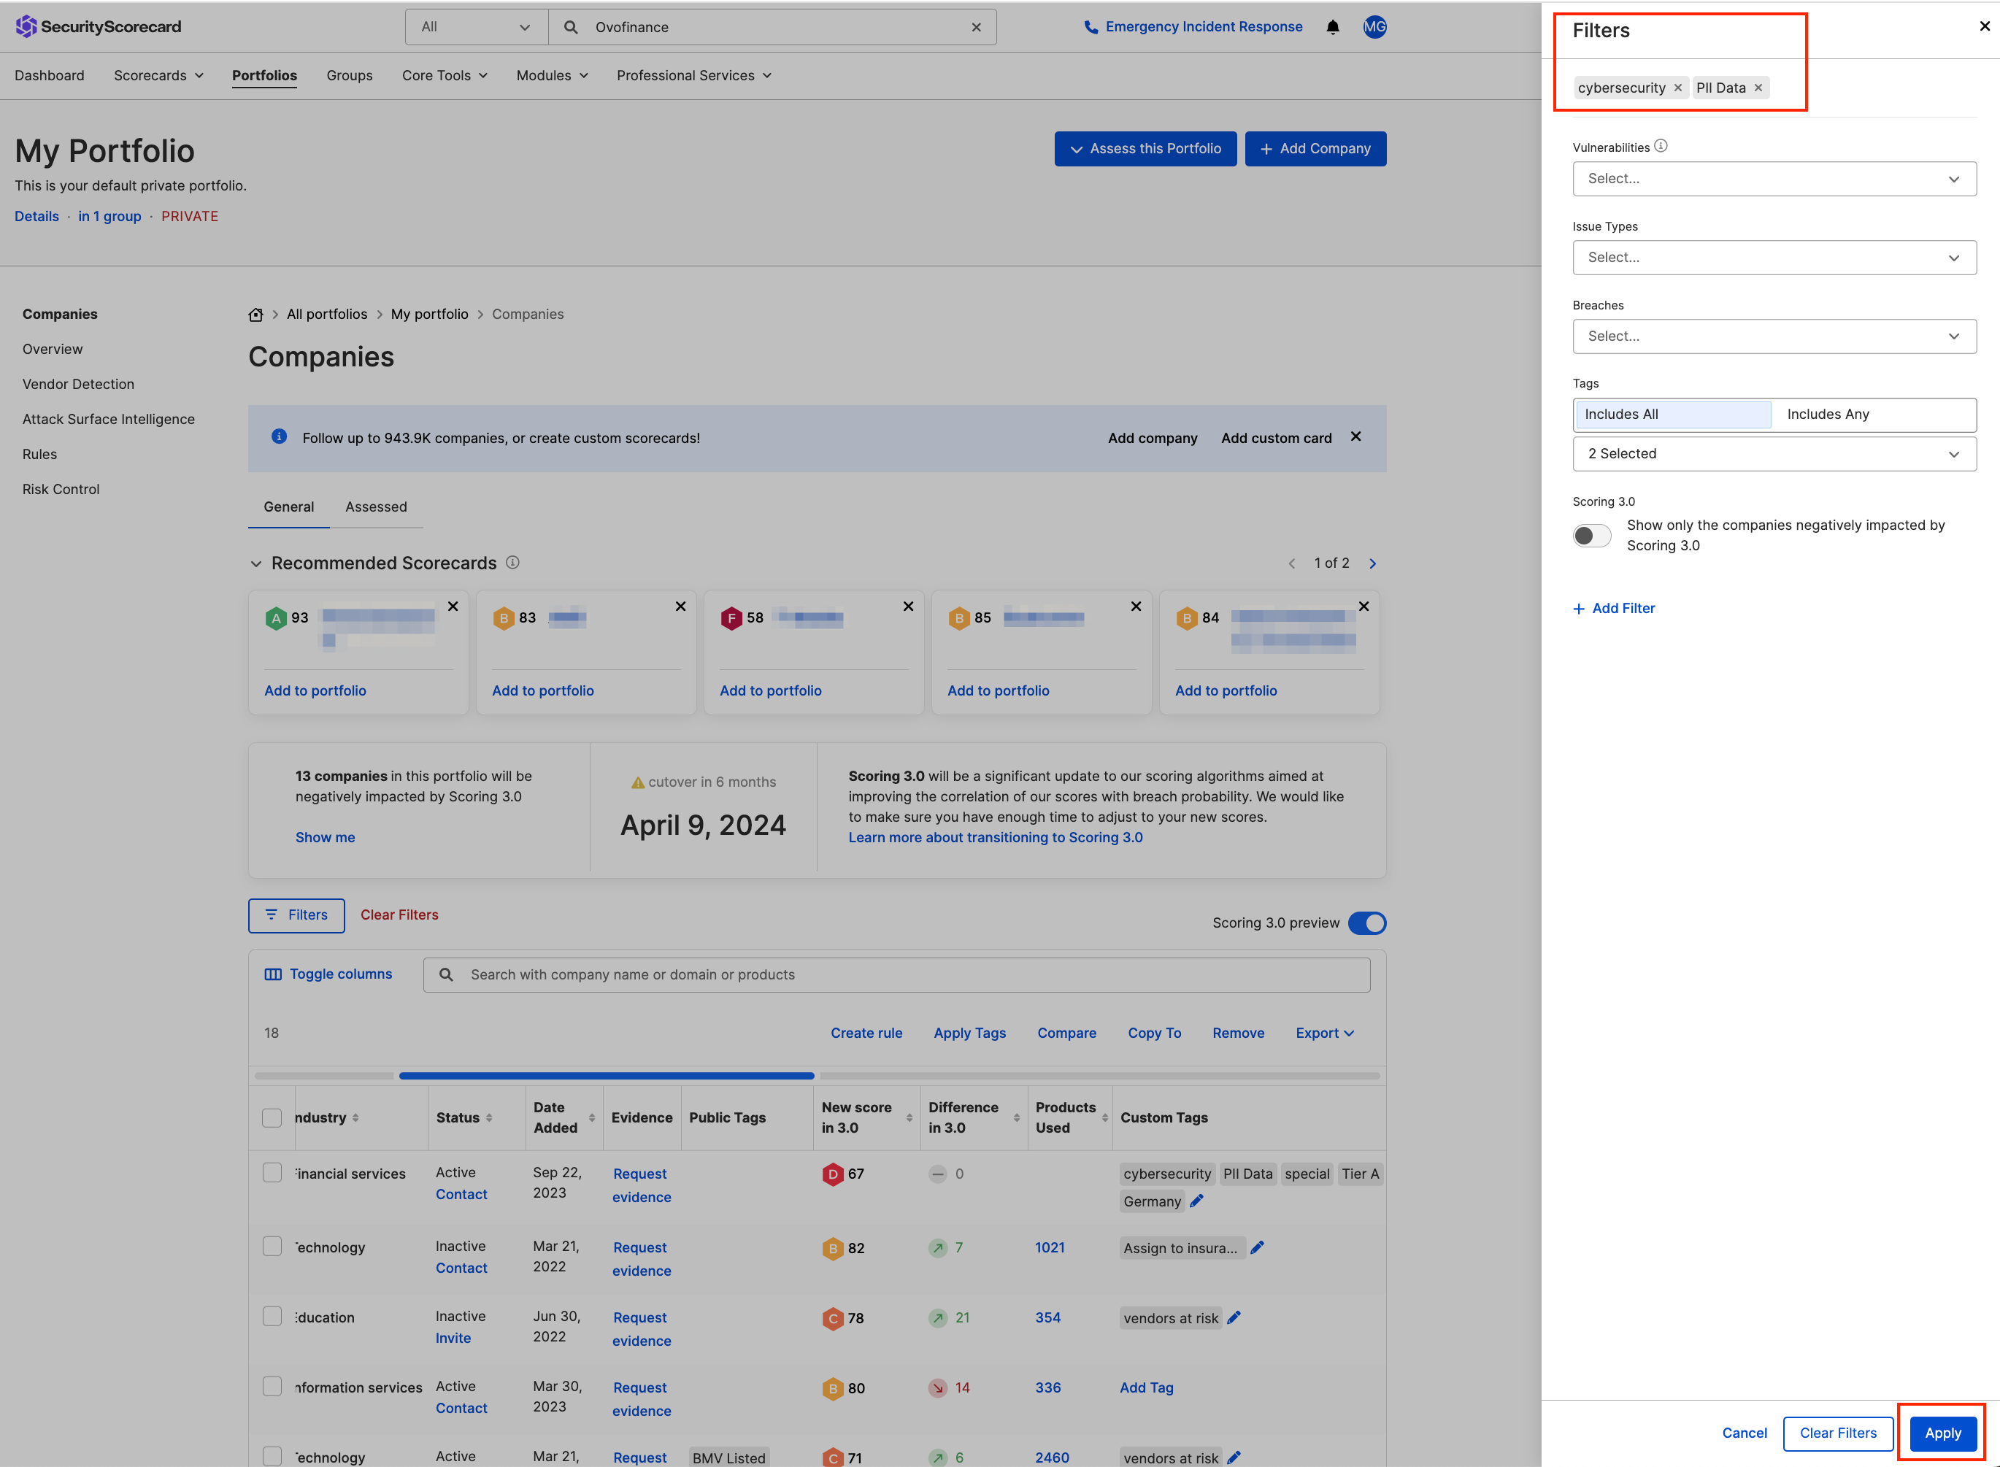This screenshot has width=2000, height=1467.
Task: Dismiss the recommended card scoring 58
Action: pyautogui.click(x=907, y=607)
